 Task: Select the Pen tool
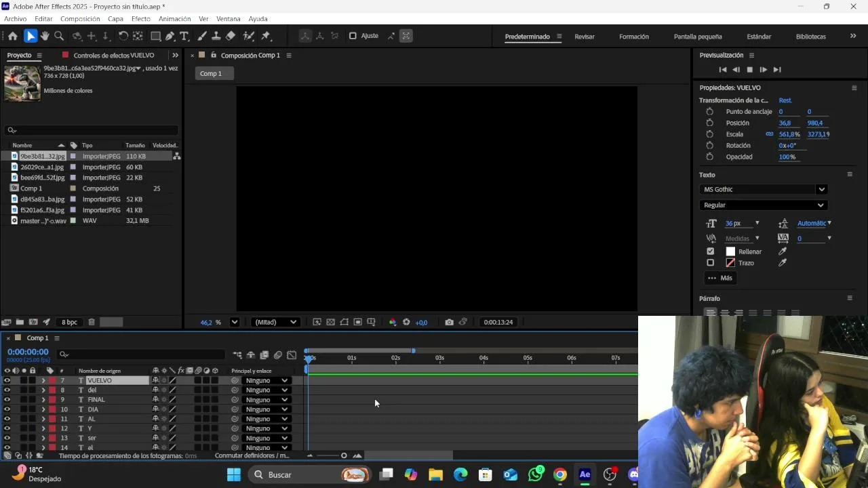pos(170,36)
